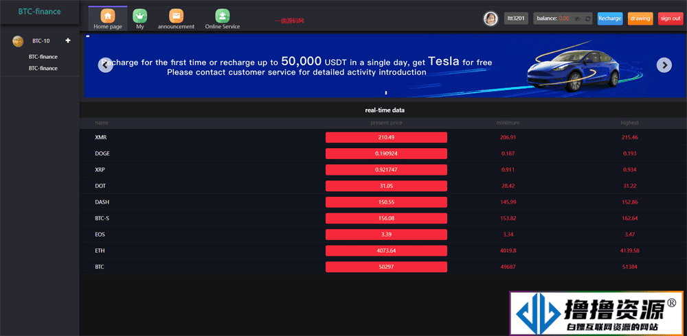Viewport: 687px width, 336px height.
Task: Click the DASH present price 150.55
Action: pos(386,202)
